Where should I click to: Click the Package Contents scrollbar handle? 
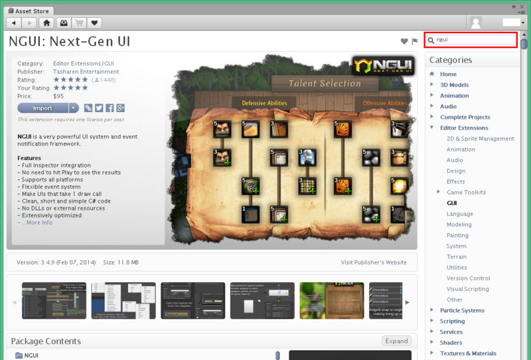(x=277, y=355)
